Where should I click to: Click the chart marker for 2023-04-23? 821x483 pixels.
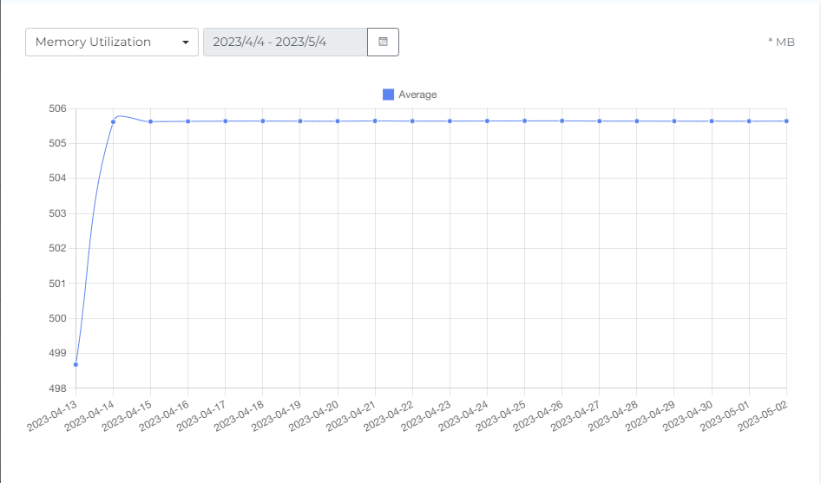(450, 121)
